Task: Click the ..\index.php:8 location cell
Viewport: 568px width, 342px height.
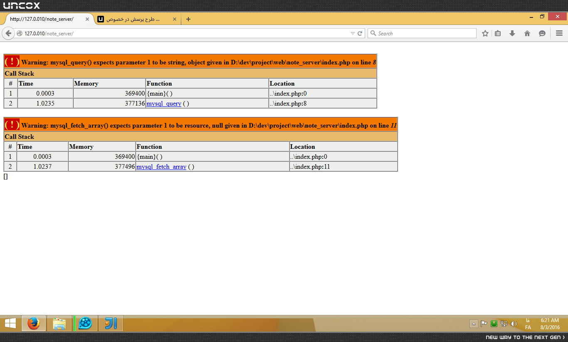Action: coord(323,103)
